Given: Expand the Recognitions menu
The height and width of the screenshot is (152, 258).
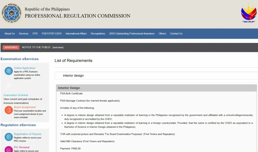Looking at the screenshot, I should 98,34.
